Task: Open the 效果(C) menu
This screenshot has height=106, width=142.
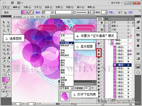Action: (x=59, y=7)
